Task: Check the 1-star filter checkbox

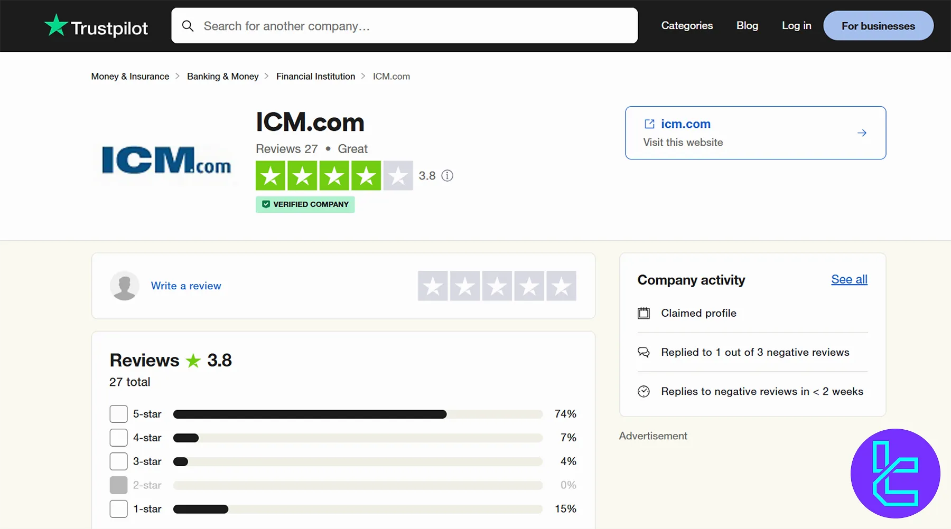Action: [118, 509]
